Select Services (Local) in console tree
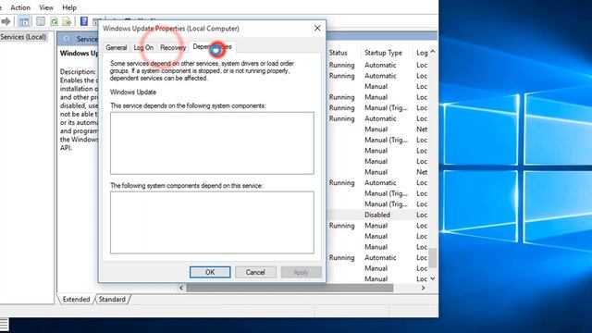The image size is (592, 333). click(x=23, y=37)
